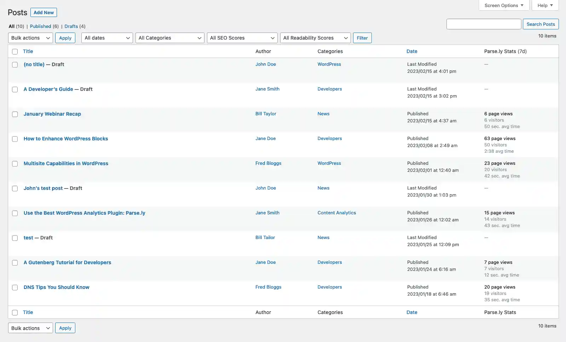566x342 pixels.
Task: Open the All dates filter dropdown
Action: point(106,38)
